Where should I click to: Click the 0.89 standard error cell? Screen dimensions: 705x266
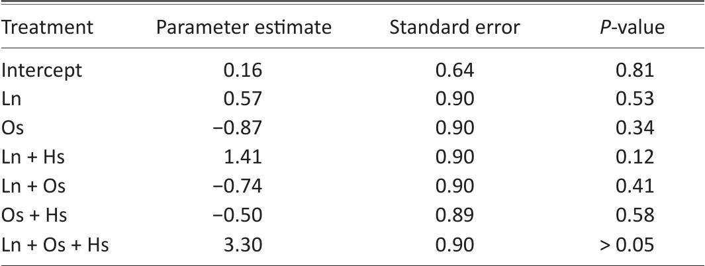[455, 215]
